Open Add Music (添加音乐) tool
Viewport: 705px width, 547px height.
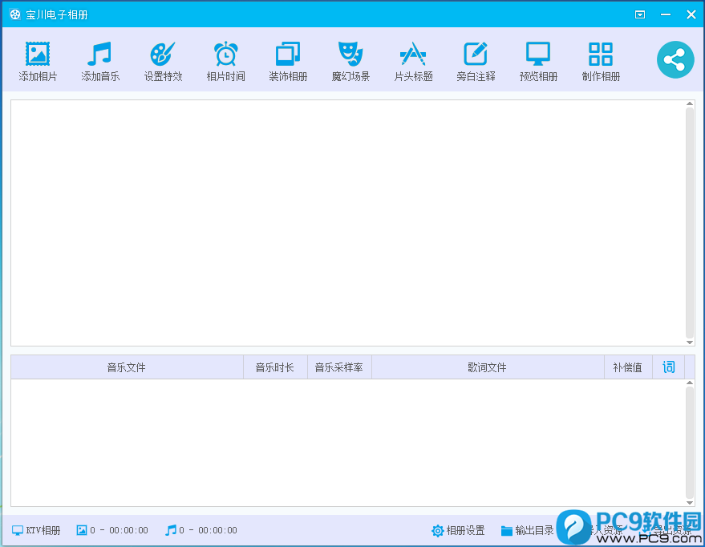pyautogui.click(x=100, y=55)
